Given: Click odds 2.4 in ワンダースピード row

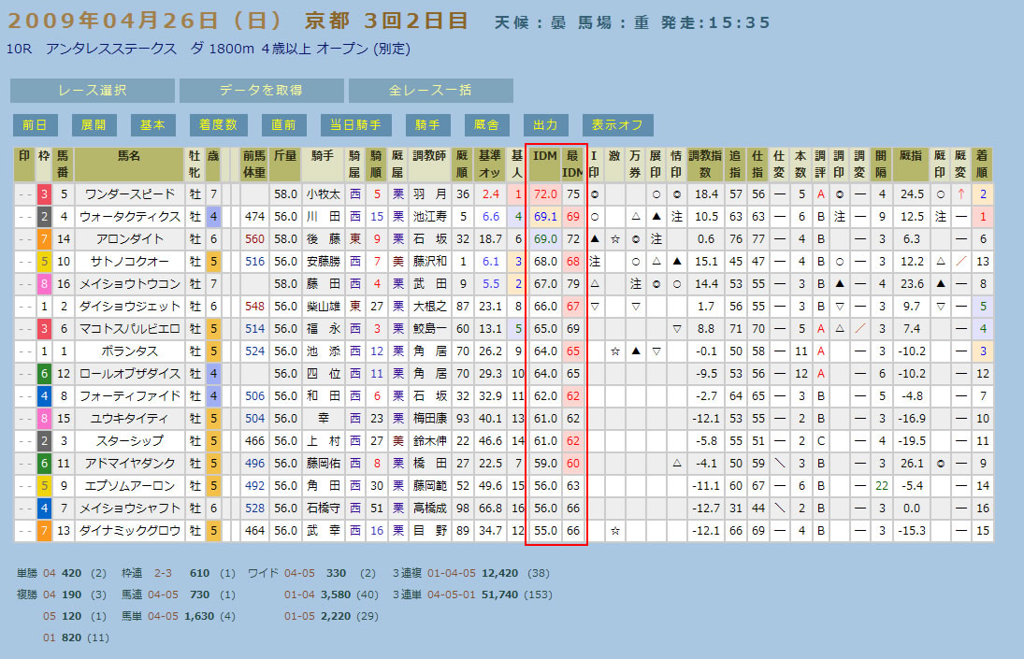Looking at the screenshot, I should pos(490,194).
